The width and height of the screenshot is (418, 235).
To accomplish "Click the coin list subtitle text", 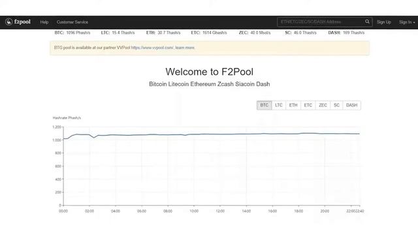I will coord(209,84).
